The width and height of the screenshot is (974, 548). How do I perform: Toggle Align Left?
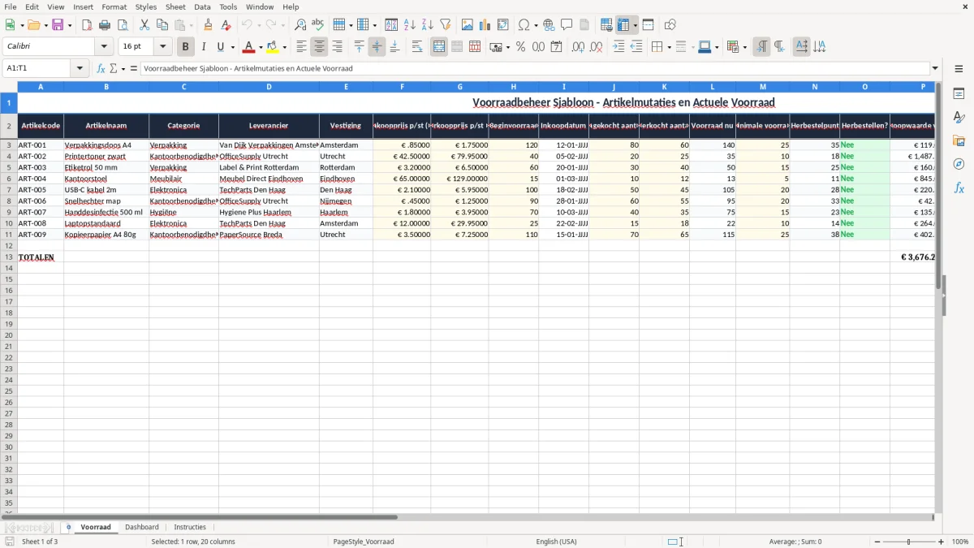(x=301, y=47)
